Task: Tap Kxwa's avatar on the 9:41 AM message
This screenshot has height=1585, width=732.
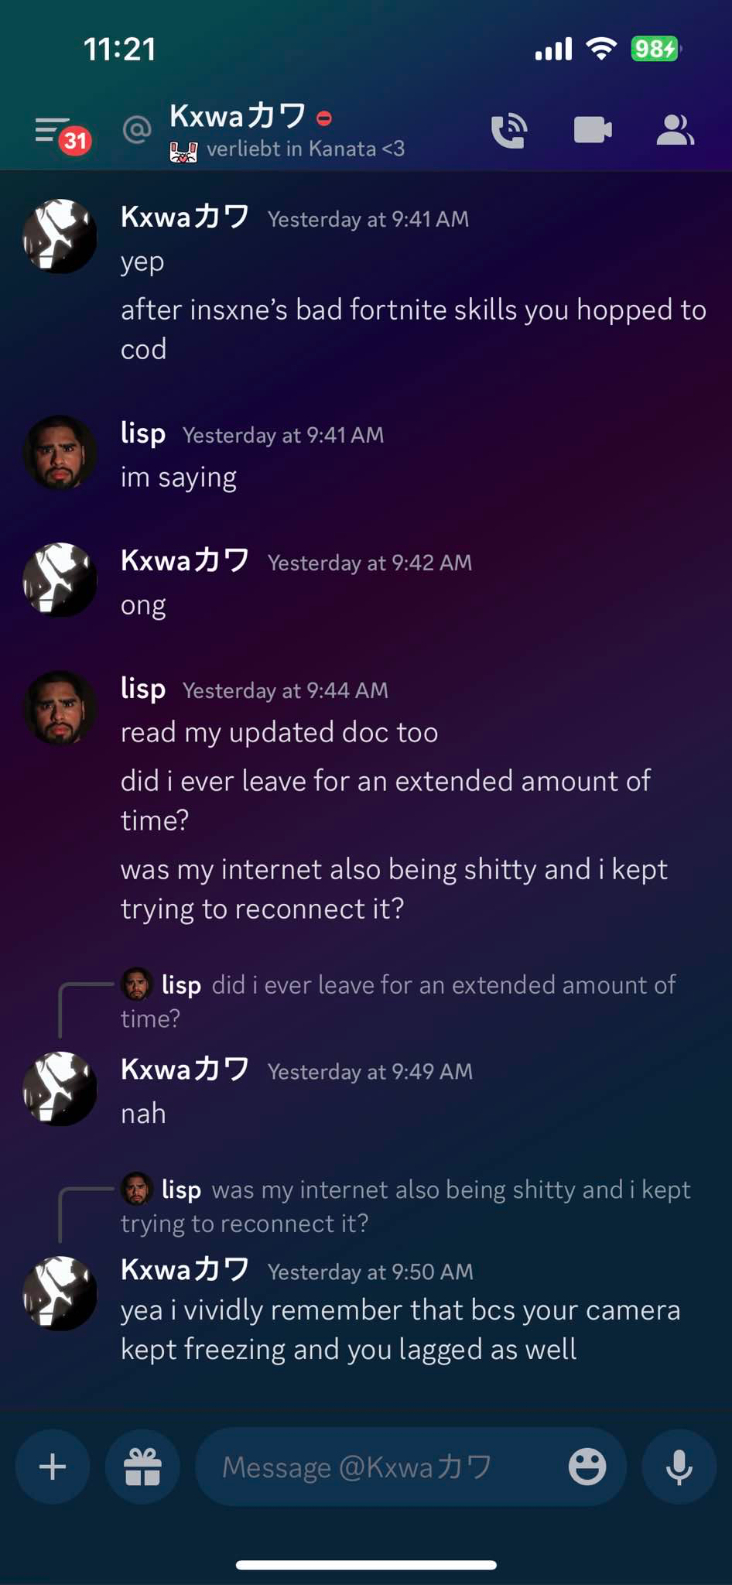Action: tap(60, 236)
